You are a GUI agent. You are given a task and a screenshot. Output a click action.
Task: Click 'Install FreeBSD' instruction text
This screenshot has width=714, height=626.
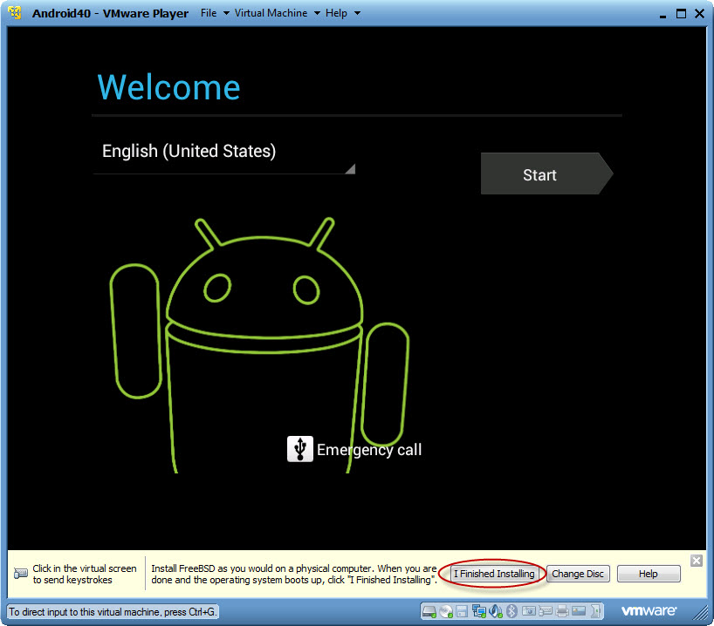(293, 574)
